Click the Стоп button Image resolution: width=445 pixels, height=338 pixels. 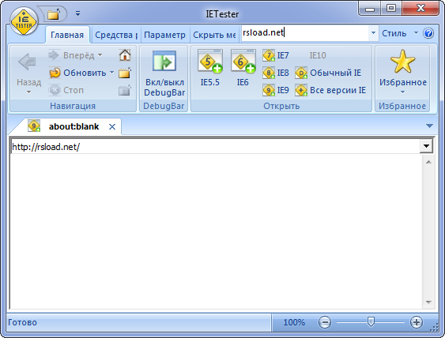67,90
